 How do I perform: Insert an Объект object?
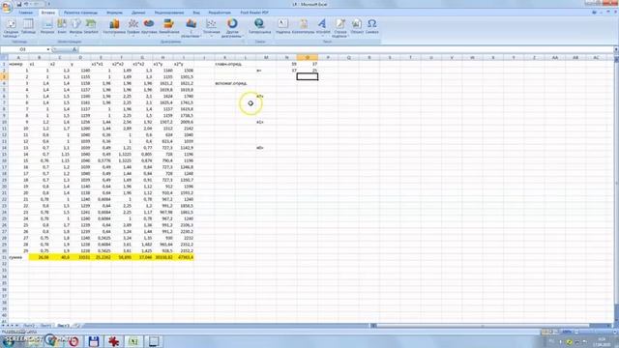tap(357, 26)
